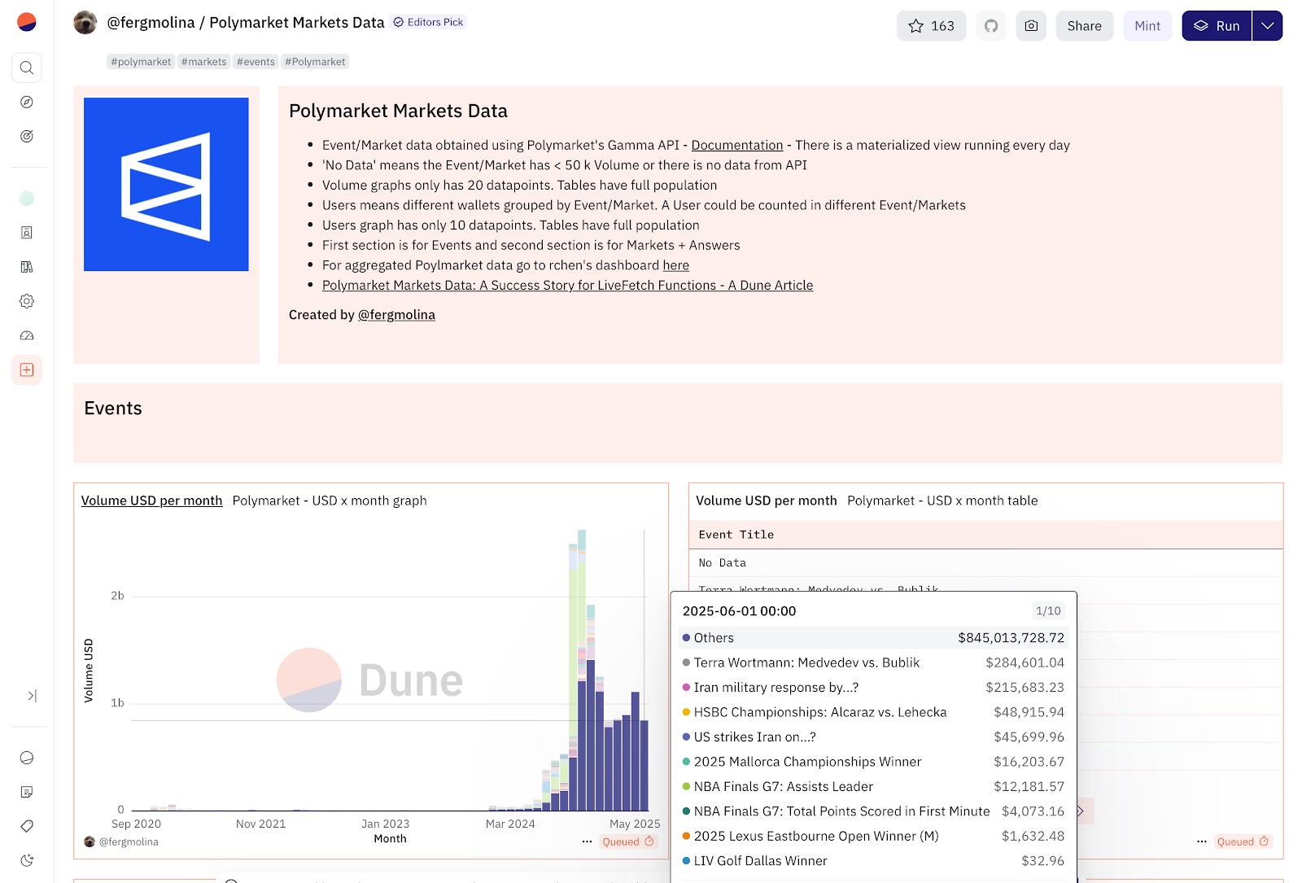The width and height of the screenshot is (1302, 883).
Task: Select the Others row in the tooltip
Action: pos(872,638)
